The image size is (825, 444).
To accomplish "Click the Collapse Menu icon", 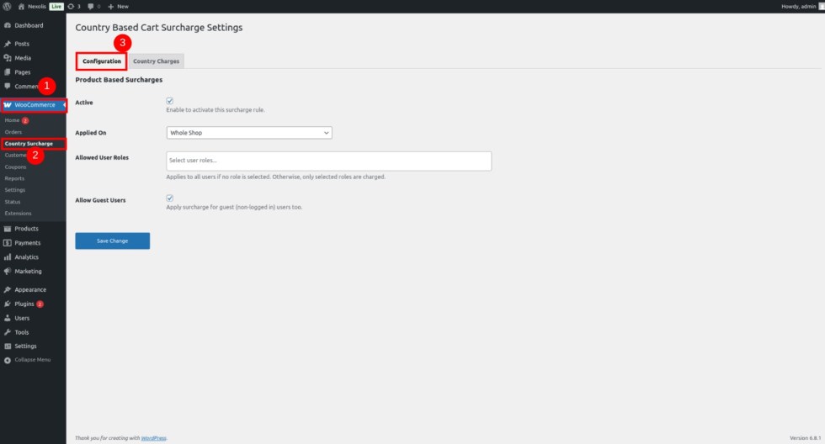I will pos(8,360).
